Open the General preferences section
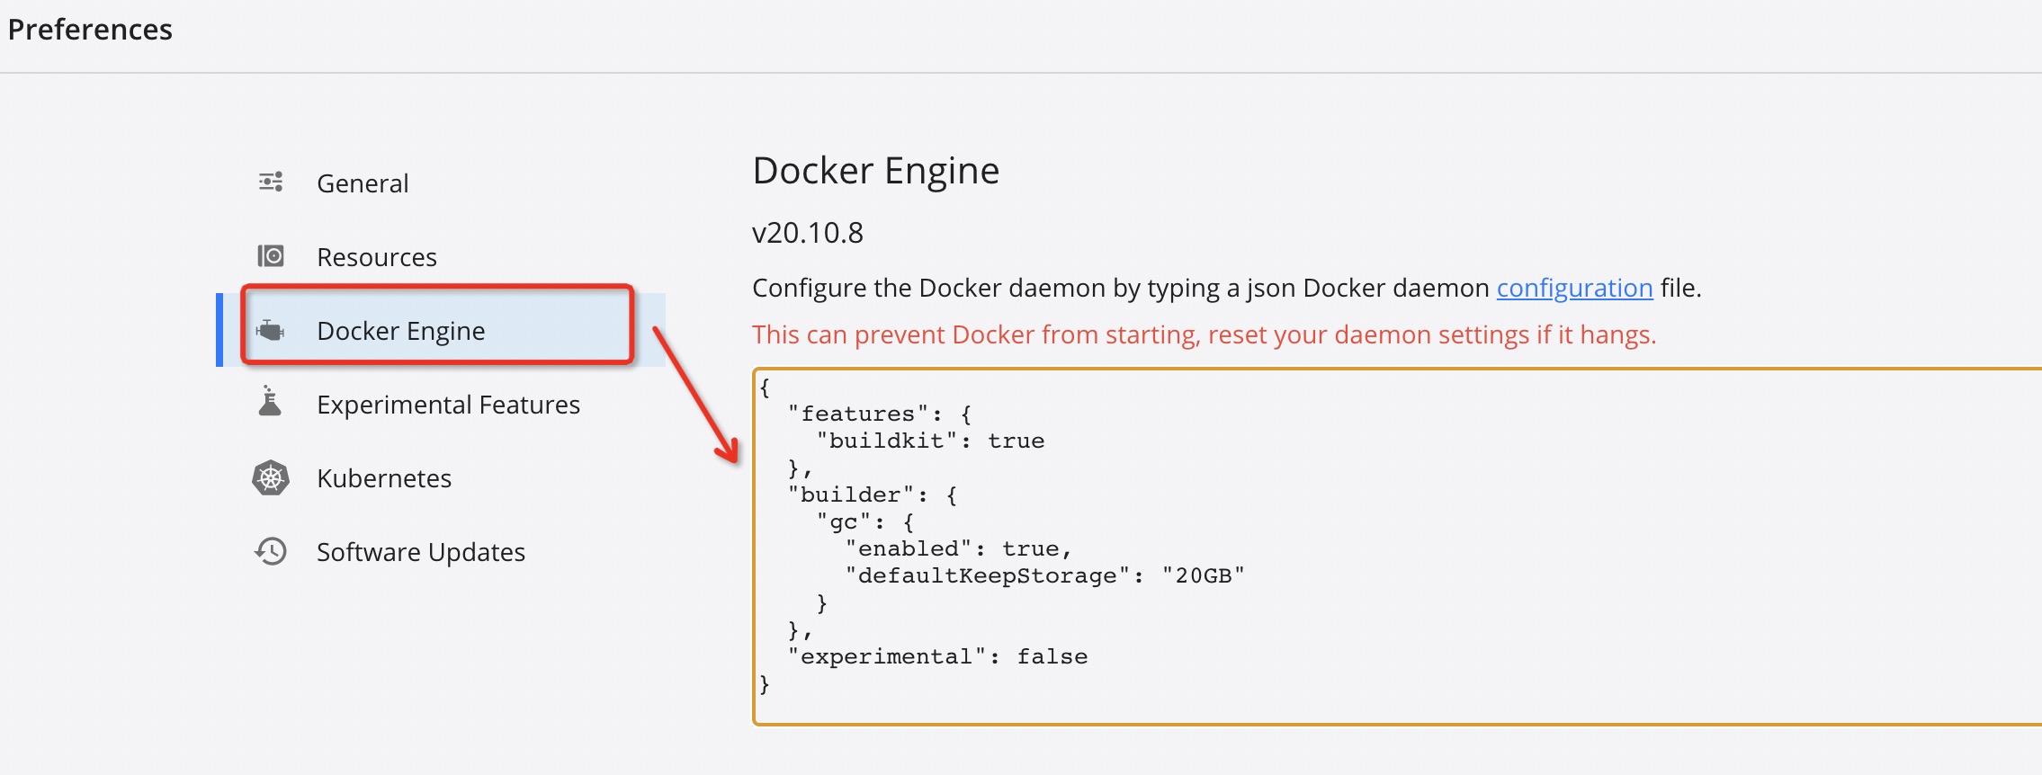This screenshot has height=775, width=2042. (x=441, y=183)
